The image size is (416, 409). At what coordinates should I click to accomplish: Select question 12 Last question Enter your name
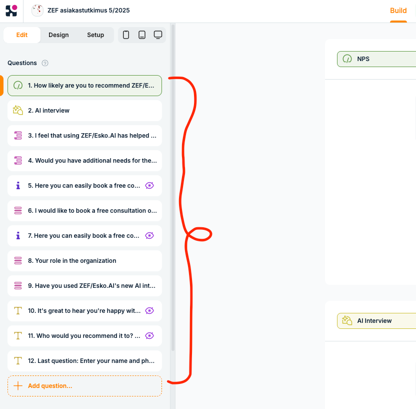click(84, 361)
